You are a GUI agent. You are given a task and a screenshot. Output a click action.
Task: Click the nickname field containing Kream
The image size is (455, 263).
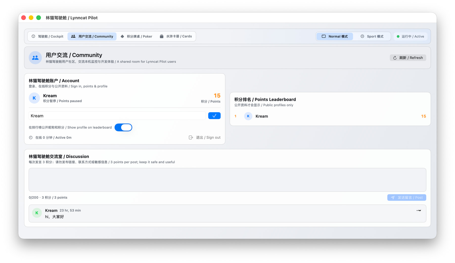pyautogui.click(x=117, y=116)
